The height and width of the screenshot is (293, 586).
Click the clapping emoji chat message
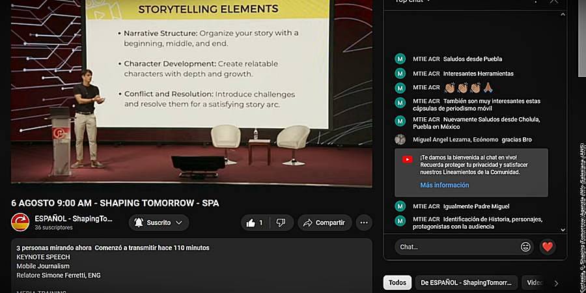(469, 88)
